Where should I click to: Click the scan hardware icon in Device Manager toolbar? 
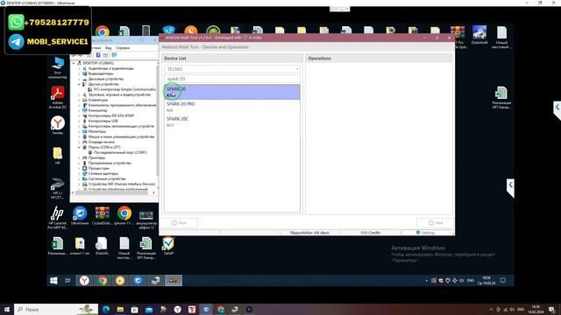(x=114, y=55)
